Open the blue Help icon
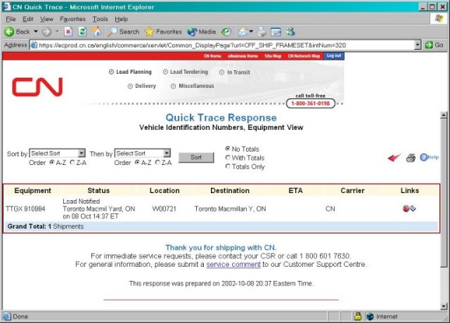 429,157
